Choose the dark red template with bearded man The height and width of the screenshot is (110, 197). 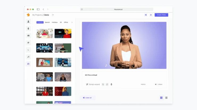point(63,91)
